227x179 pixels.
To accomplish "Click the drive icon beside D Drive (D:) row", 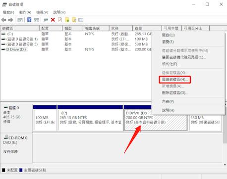I will [3, 49].
